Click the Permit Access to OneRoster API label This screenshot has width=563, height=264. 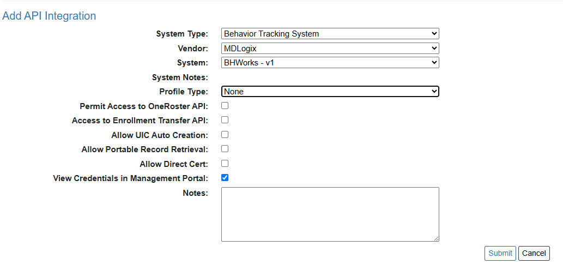click(x=143, y=106)
